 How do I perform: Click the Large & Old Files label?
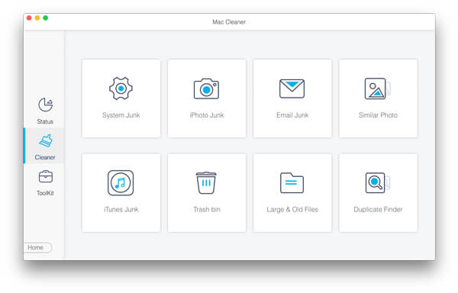(292, 209)
